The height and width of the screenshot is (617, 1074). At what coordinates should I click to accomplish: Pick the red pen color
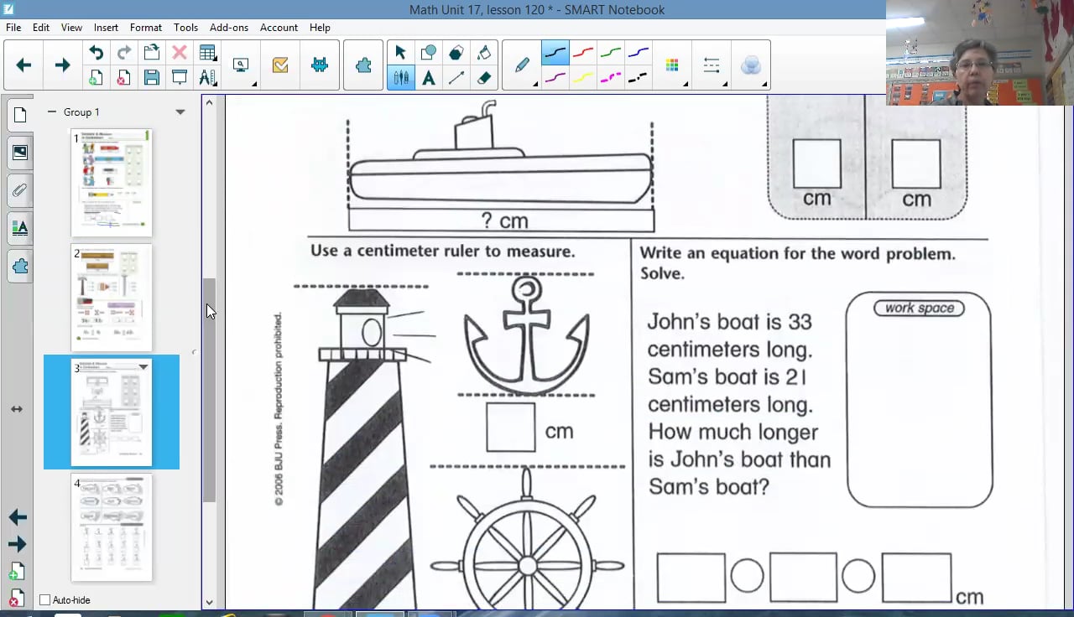pos(582,53)
